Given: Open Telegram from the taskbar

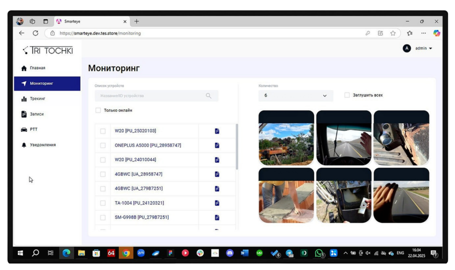Looking at the screenshot, I should click(x=289, y=253).
